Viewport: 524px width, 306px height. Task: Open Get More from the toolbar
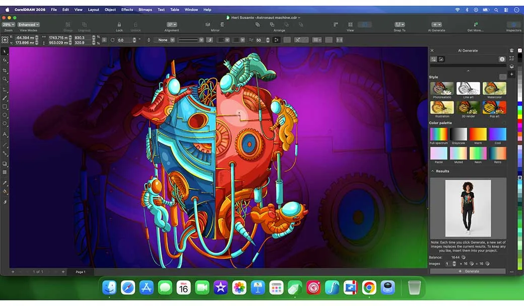pyautogui.click(x=476, y=24)
